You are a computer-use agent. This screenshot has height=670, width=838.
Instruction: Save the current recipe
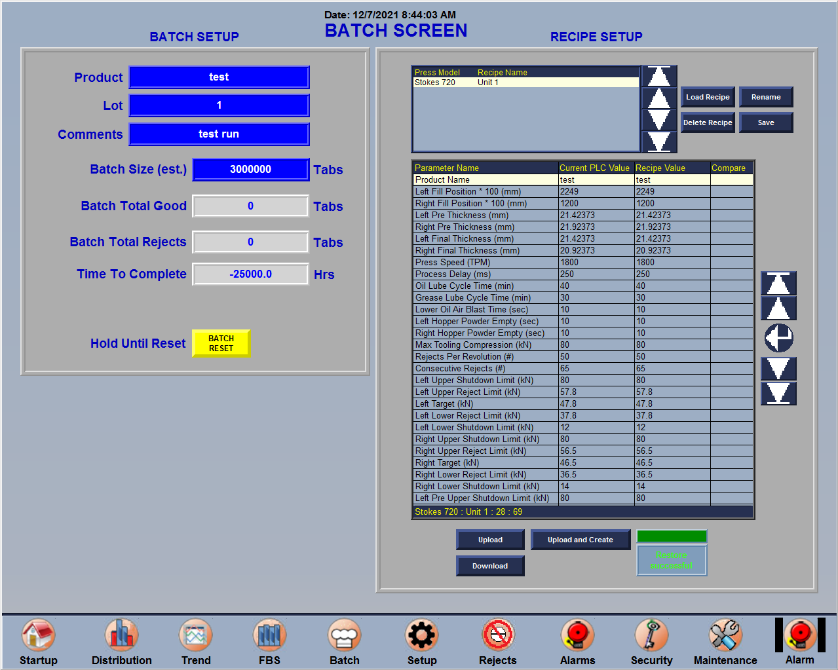(x=765, y=122)
